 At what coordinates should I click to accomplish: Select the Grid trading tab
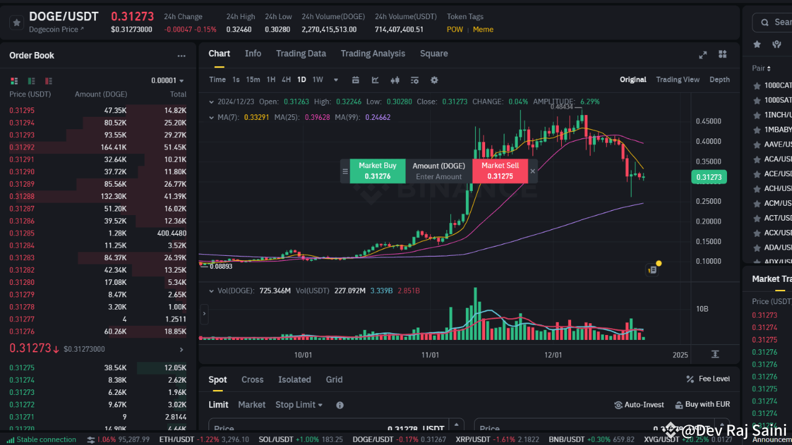coord(334,379)
